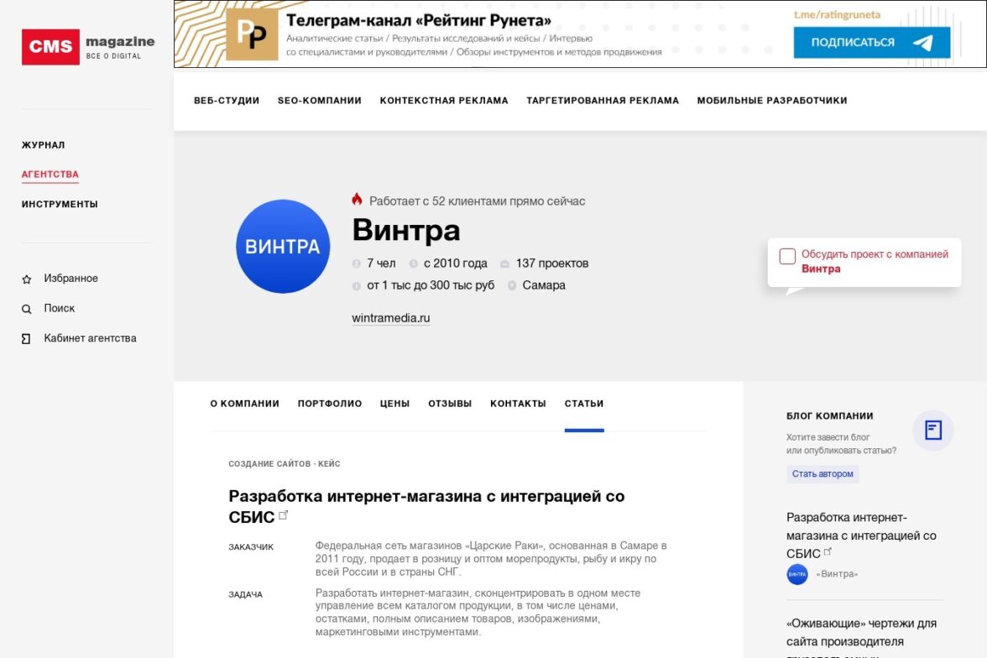This screenshot has height=658, width=987.
Task: Click Работает с 52 клиентами прямо сейчас
Action: tap(477, 201)
